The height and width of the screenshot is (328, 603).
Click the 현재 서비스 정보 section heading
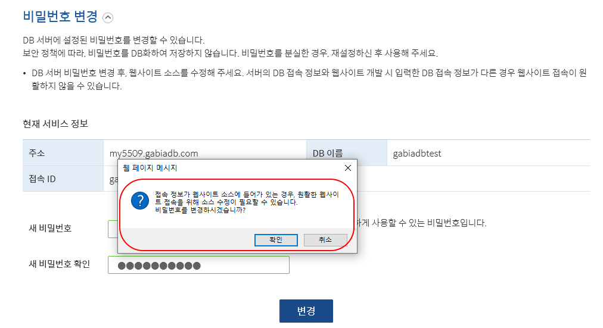click(x=55, y=124)
